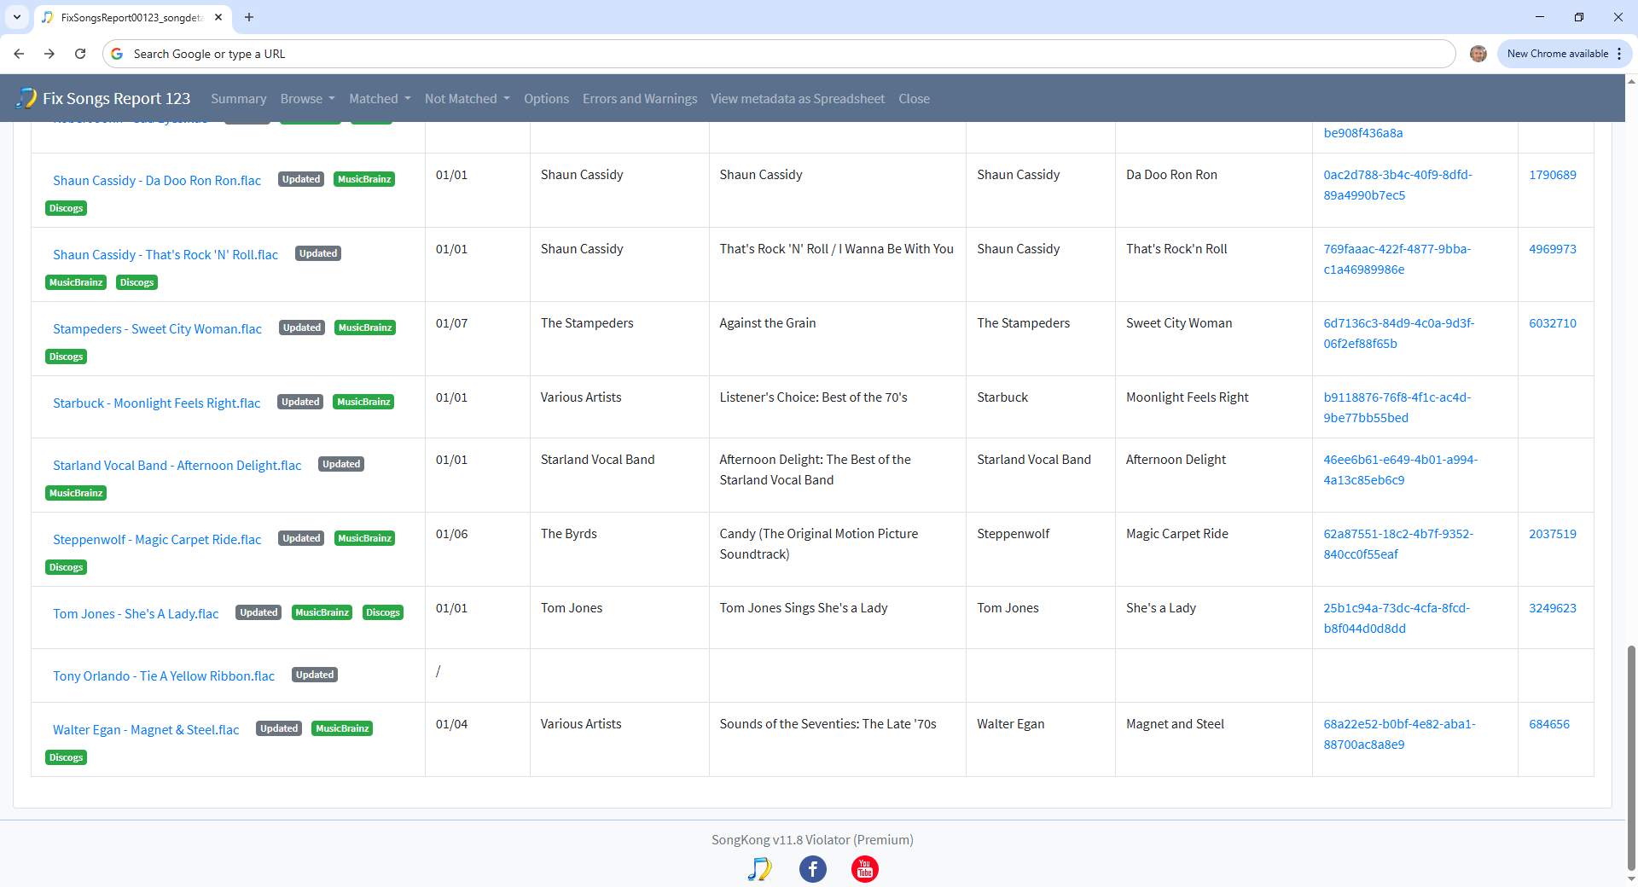This screenshot has height=887, width=1638.
Task: Click Updated badge on Steppenwolf row
Action: [x=301, y=538]
